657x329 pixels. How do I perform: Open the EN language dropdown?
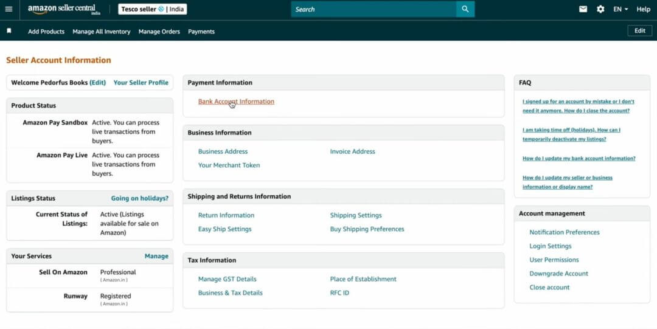(x=620, y=9)
